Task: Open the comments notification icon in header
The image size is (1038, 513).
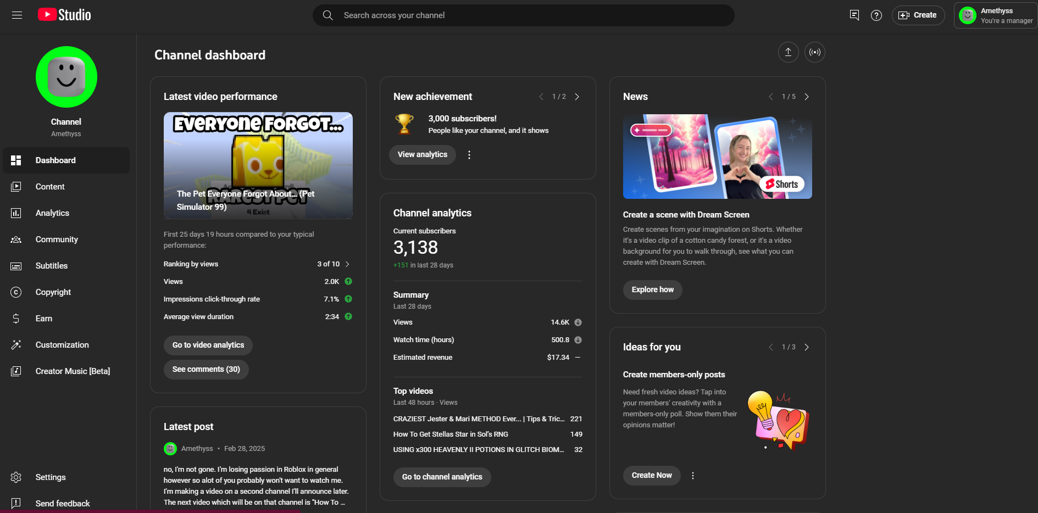Action: coord(854,15)
